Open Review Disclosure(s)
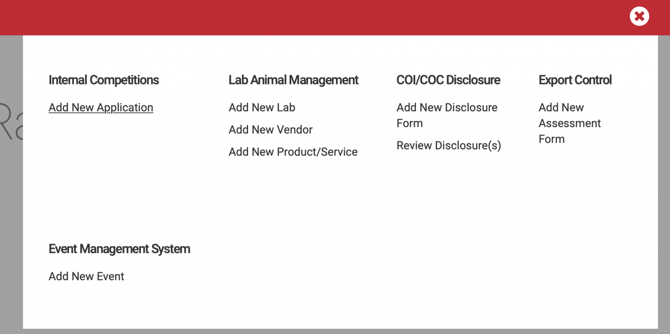The height and width of the screenshot is (334, 670). pos(449,145)
